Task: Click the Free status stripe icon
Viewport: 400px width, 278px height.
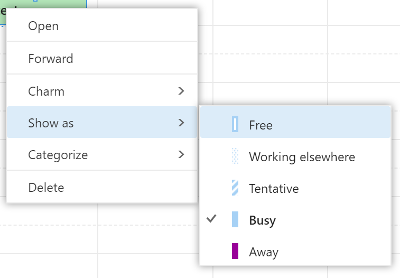Action: tap(235, 124)
